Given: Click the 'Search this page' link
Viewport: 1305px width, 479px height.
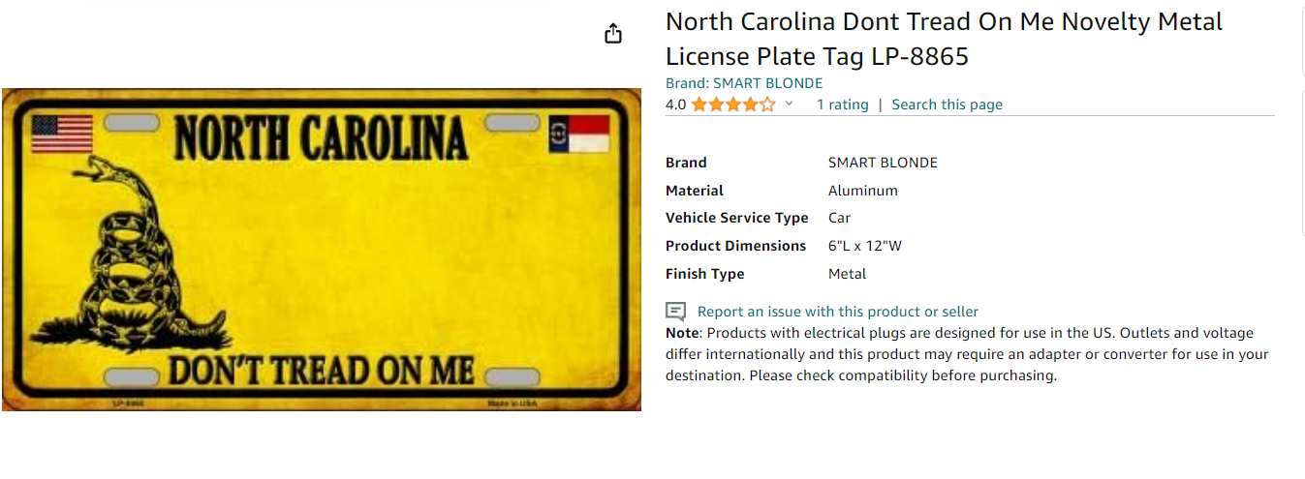Looking at the screenshot, I should (x=947, y=105).
